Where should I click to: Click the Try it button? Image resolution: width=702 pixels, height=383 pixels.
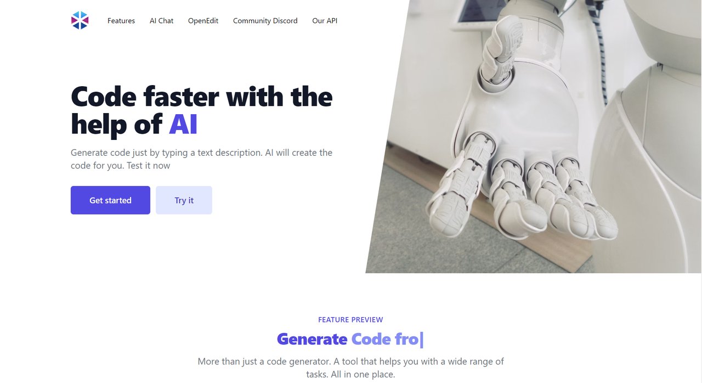pyautogui.click(x=184, y=200)
